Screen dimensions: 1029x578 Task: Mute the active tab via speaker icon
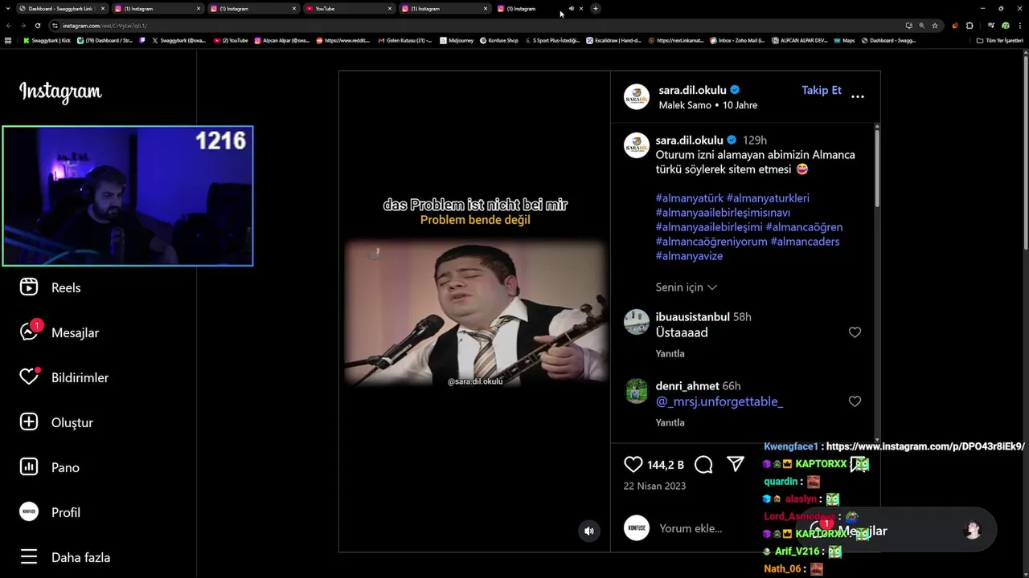(x=572, y=9)
